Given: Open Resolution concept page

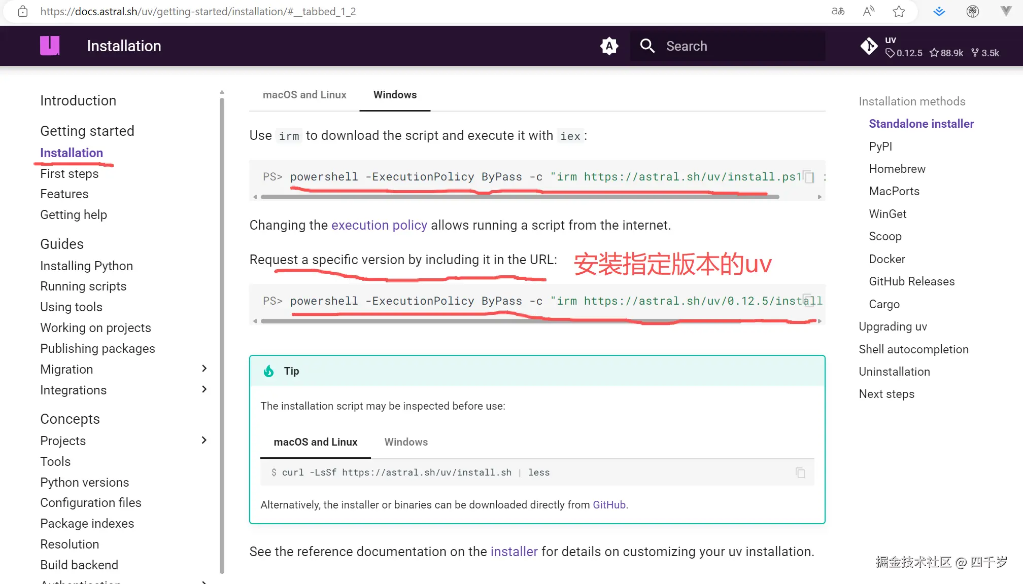Looking at the screenshot, I should pos(70,544).
